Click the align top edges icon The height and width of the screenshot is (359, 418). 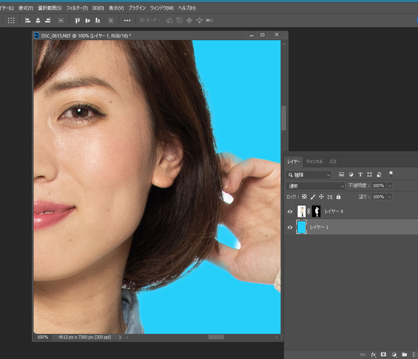(77, 20)
